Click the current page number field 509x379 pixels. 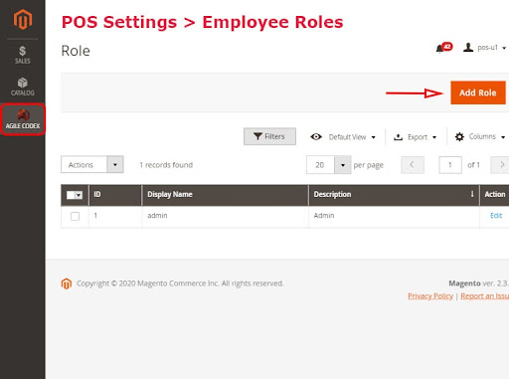450,165
